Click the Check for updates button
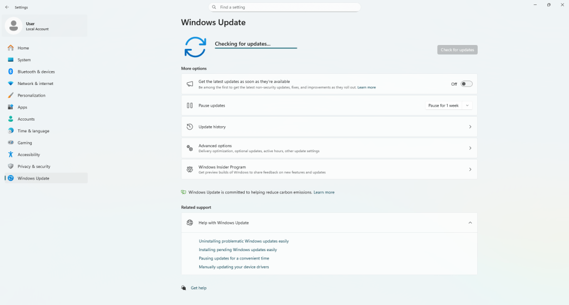The height and width of the screenshot is (305, 569). pos(457,49)
